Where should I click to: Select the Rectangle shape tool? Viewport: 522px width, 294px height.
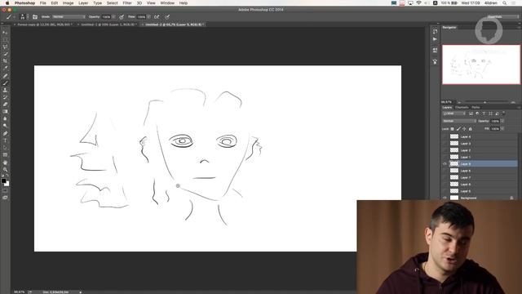5,155
